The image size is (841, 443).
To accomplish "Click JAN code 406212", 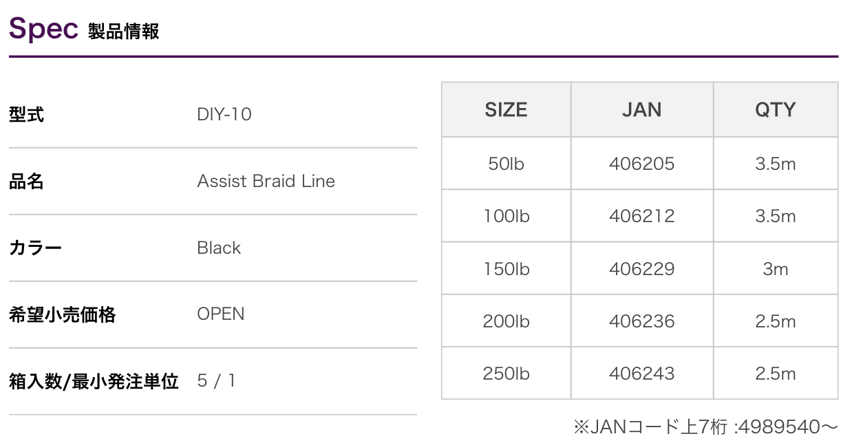I will click(x=641, y=216).
